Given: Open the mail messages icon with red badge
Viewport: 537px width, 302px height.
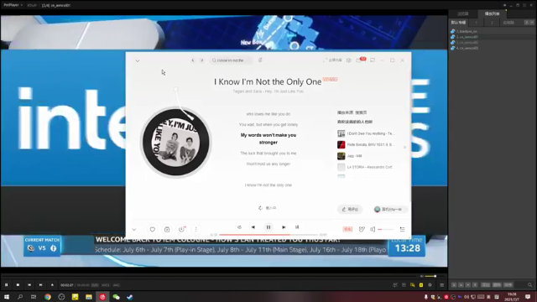Looking at the screenshot, I should click(x=359, y=60).
